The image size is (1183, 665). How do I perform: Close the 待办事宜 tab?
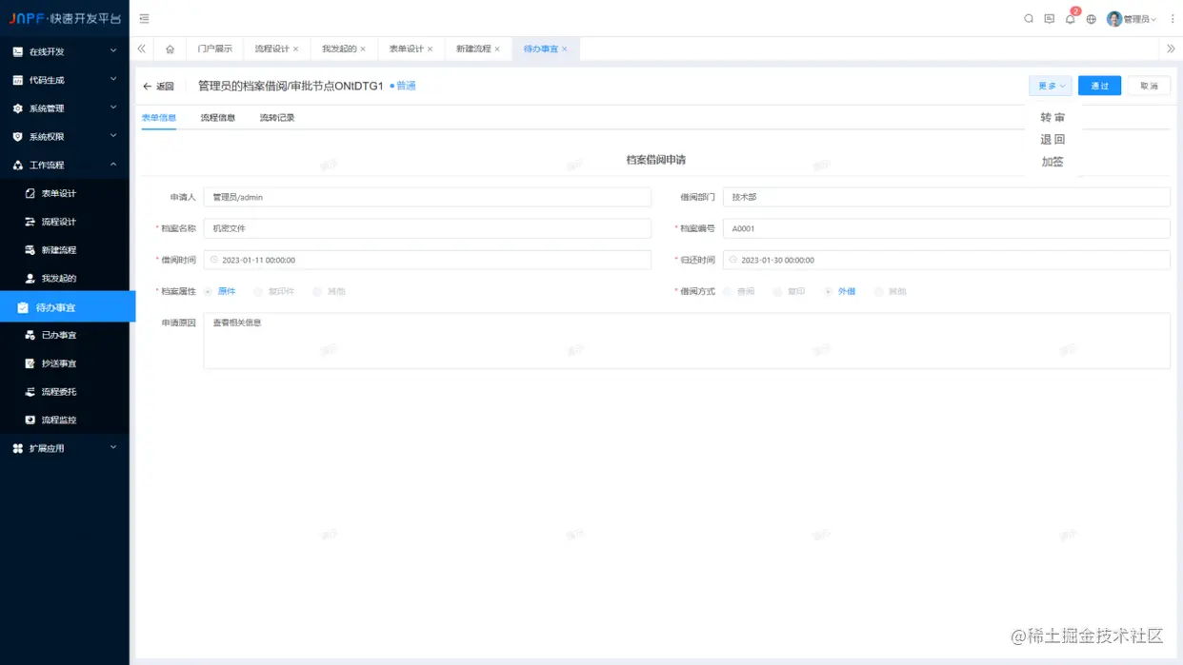pyautogui.click(x=564, y=49)
